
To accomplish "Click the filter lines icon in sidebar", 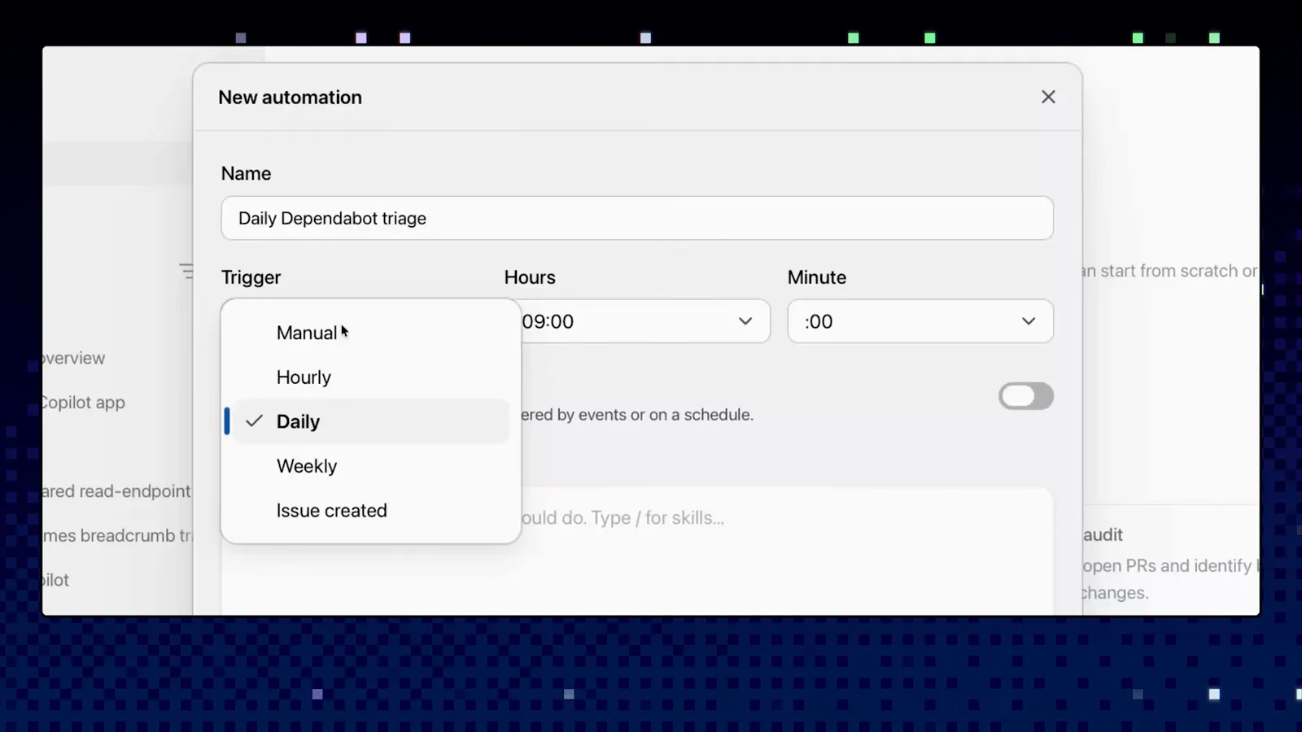I will pos(186,271).
